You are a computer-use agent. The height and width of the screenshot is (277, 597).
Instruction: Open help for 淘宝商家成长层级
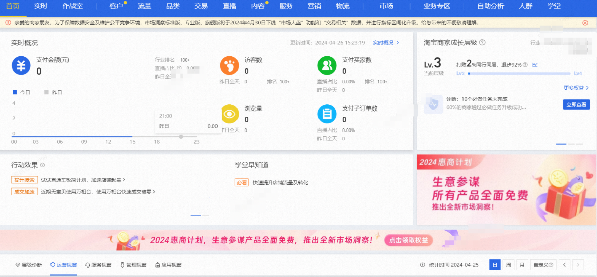click(482, 42)
